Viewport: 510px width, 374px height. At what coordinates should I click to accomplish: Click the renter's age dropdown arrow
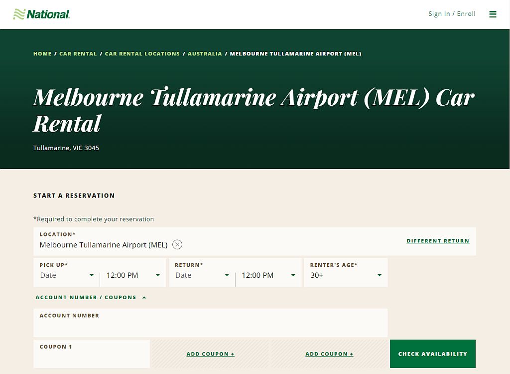pyautogui.click(x=379, y=275)
